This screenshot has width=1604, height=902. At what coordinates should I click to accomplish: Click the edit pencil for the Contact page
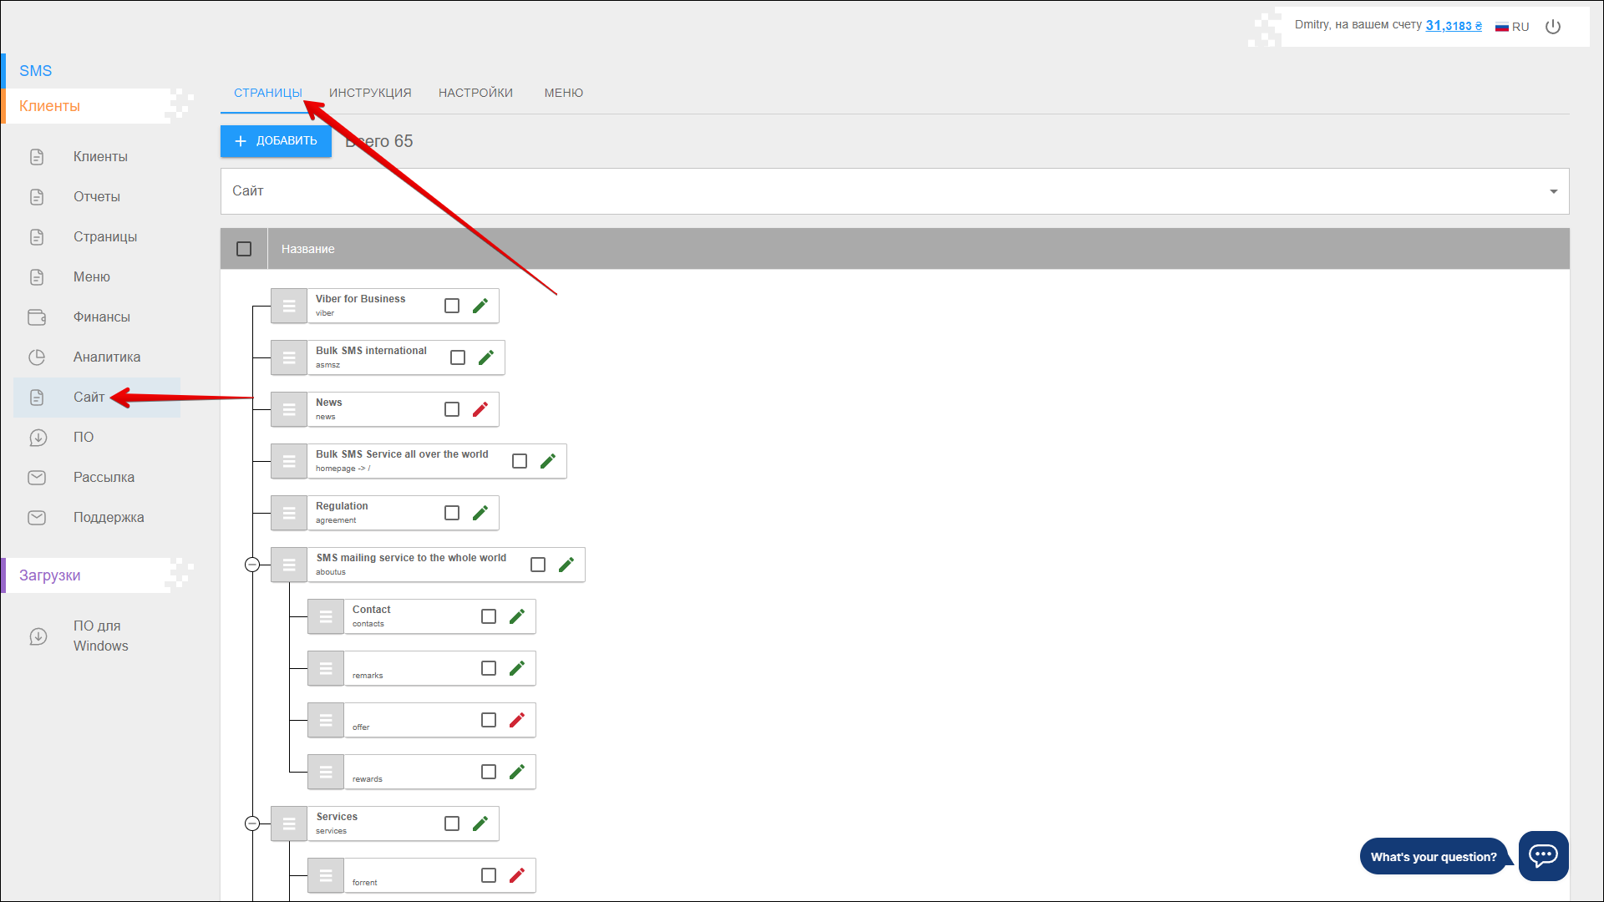coord(517,616)
